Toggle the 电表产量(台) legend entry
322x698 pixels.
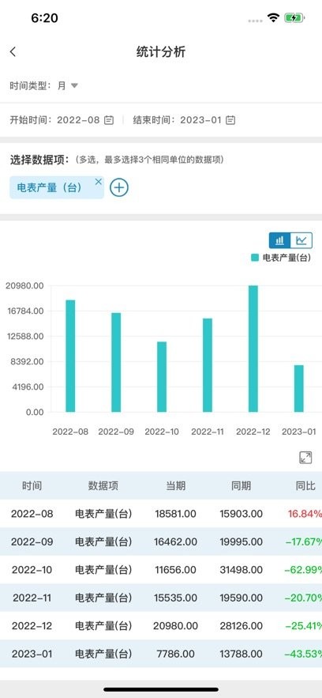pos(281,257)
